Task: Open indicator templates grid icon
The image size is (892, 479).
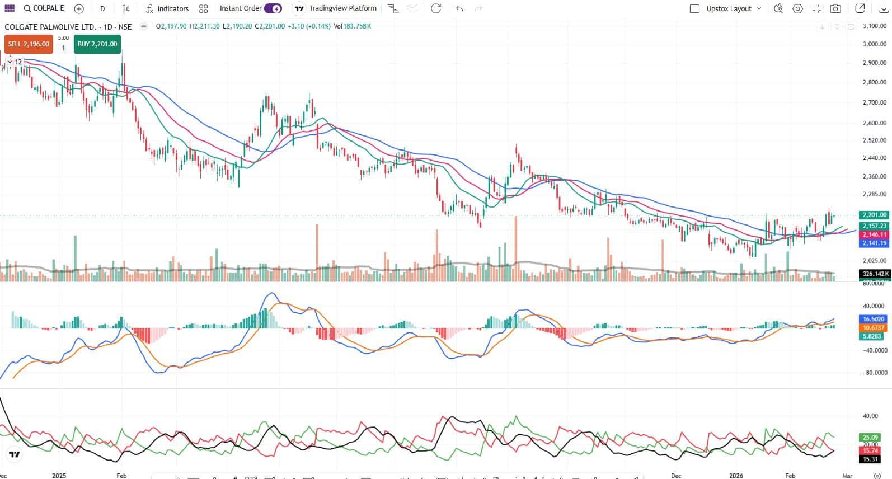Action: point(203,8)
